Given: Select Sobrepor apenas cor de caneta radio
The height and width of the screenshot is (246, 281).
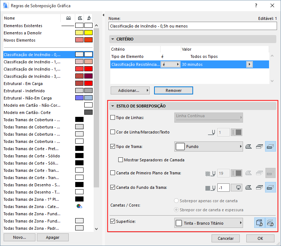Looking at the screenshot, I should (x=176, y=201).
